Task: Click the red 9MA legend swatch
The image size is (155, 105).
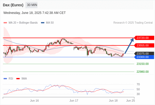Action: pyautogui.click(x=18, y=79)
